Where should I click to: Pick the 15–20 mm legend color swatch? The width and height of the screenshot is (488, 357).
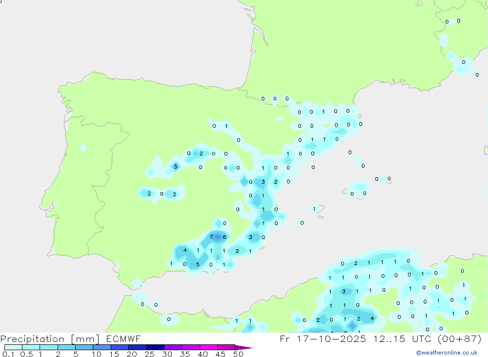point(120,347)
